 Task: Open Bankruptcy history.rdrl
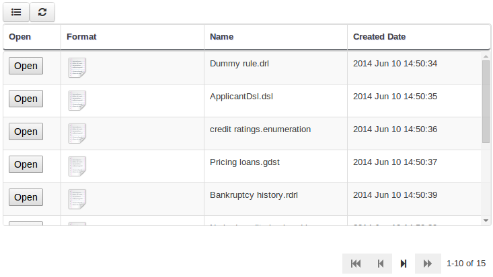26,197
